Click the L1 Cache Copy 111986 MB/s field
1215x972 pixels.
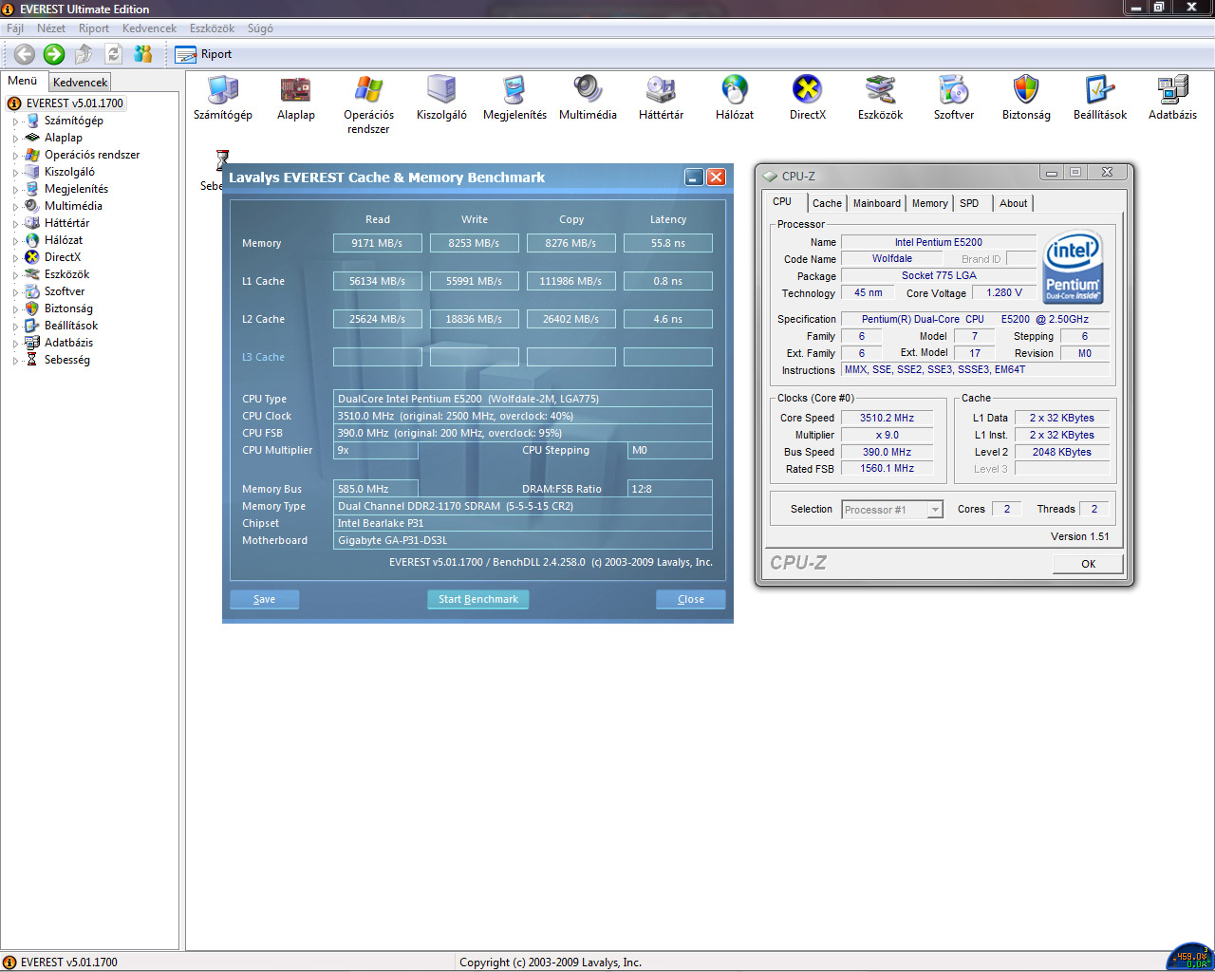click(x=570, y=281)
